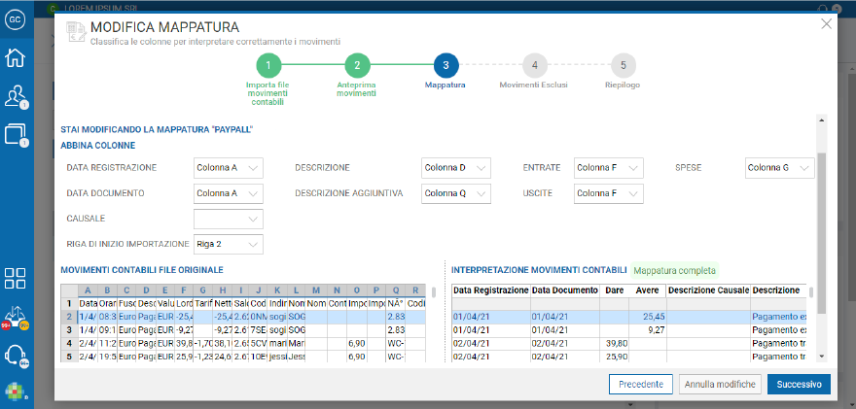Screen dimensions: 856x409
Task: Jump to step 4 Movimenti Esclusi
Action: point(534,65)
